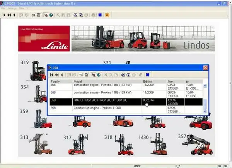
Task: Click the single back arrow in main toolbar
Action: 14,15
